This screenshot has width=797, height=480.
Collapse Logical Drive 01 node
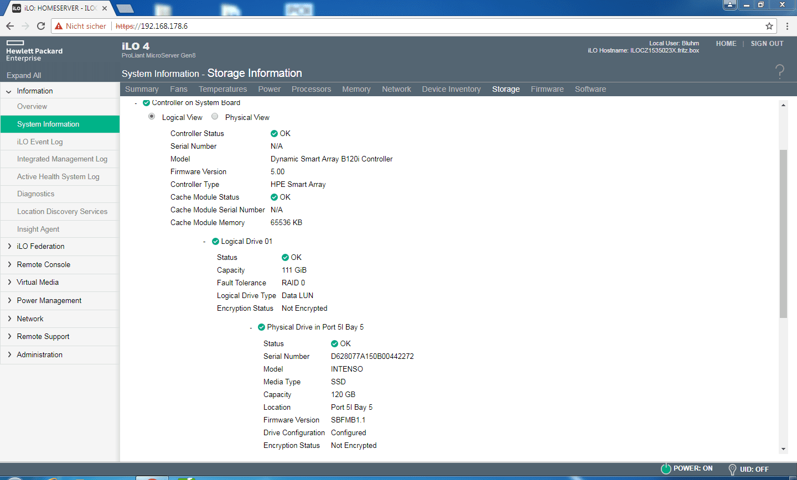pyautogui.click(x=205, y=242)
